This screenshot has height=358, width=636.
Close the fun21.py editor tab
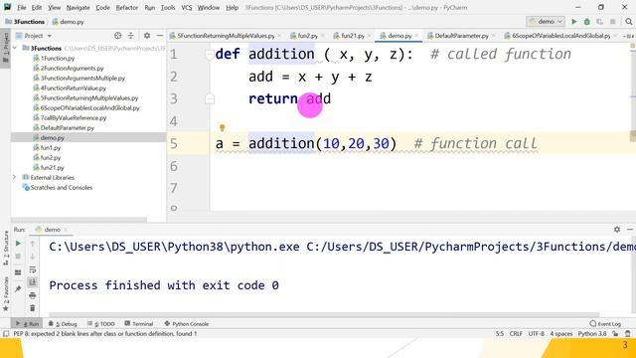coord(369,36)
